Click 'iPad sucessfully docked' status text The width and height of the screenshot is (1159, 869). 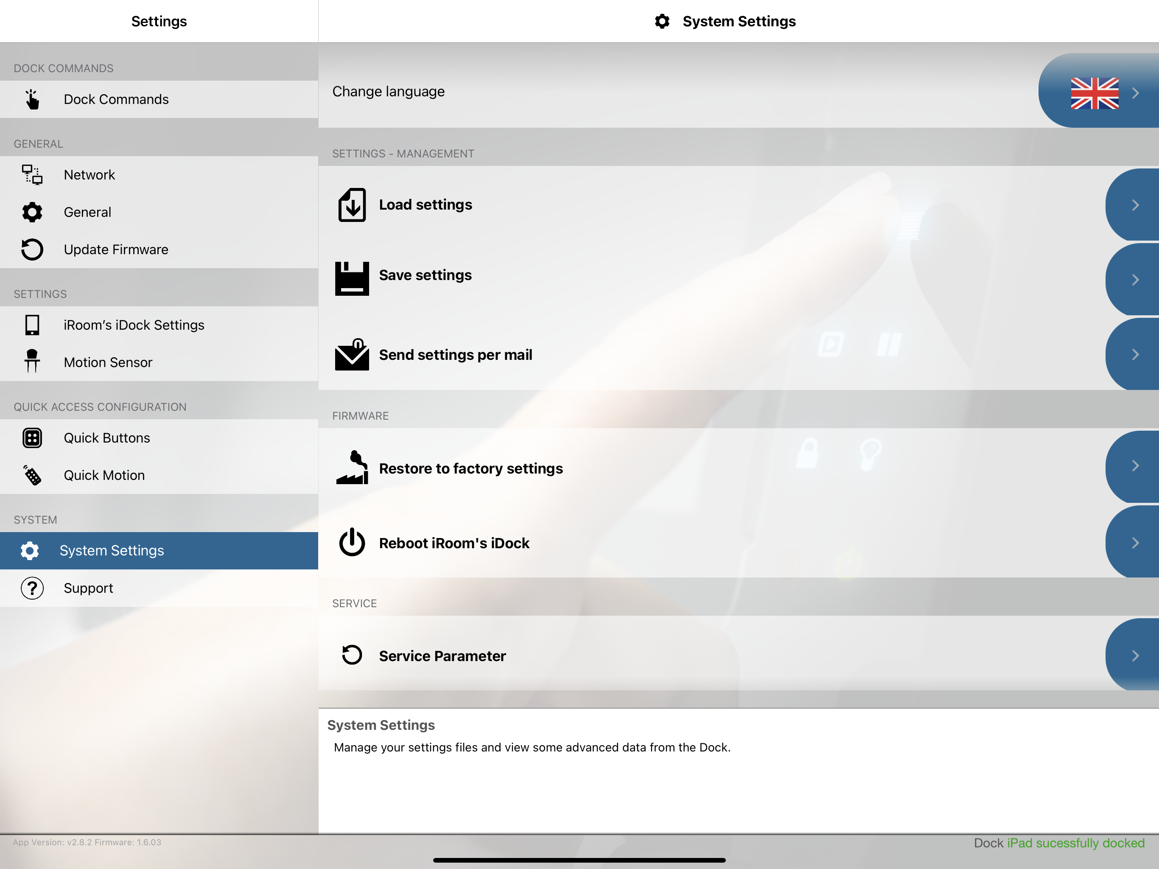click(1076, 843)
